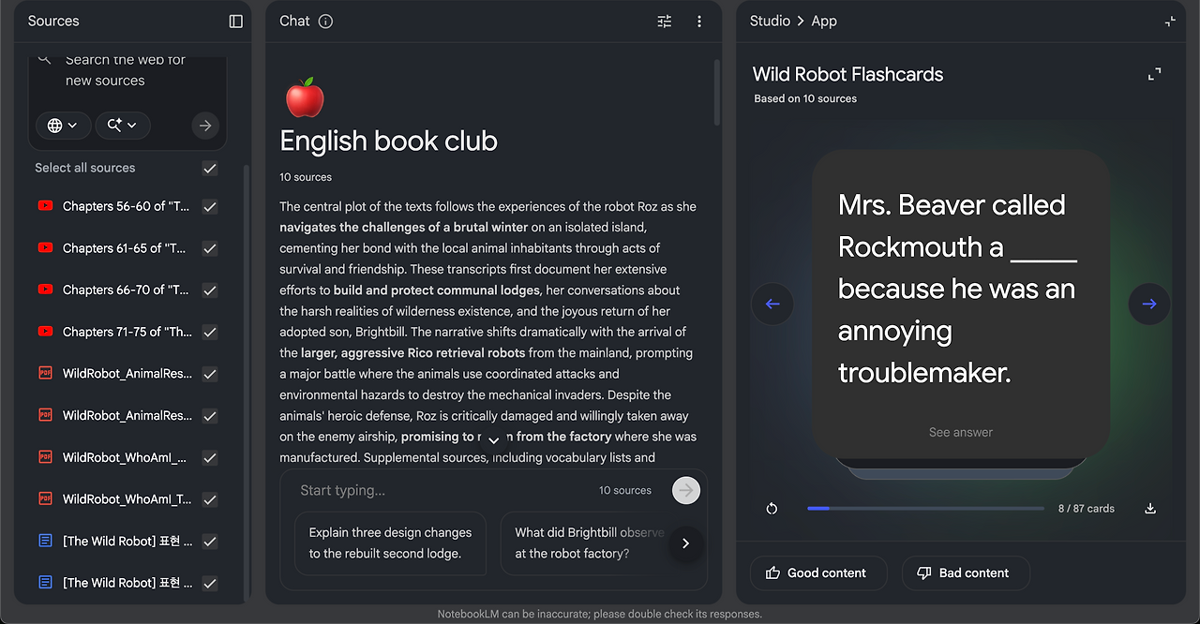Viewport: 1200px width, 624px height.
Task: Go to Studio breadcrumb
Action: click(x=770, y=21)
